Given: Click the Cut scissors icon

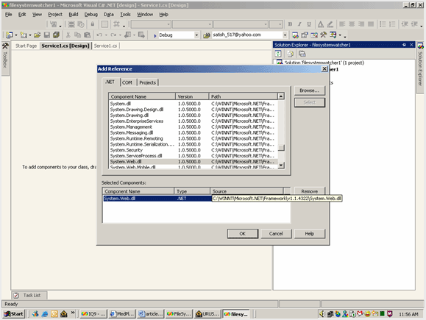Looking at the screenshot, I should (x=68, y=35).
